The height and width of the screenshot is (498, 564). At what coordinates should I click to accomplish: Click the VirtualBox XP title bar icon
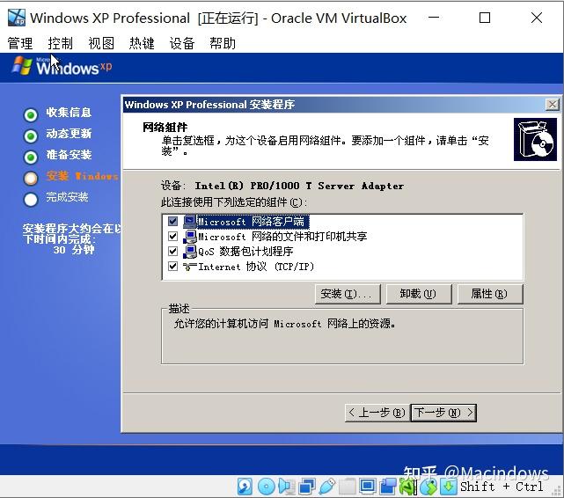click(17, 18)
